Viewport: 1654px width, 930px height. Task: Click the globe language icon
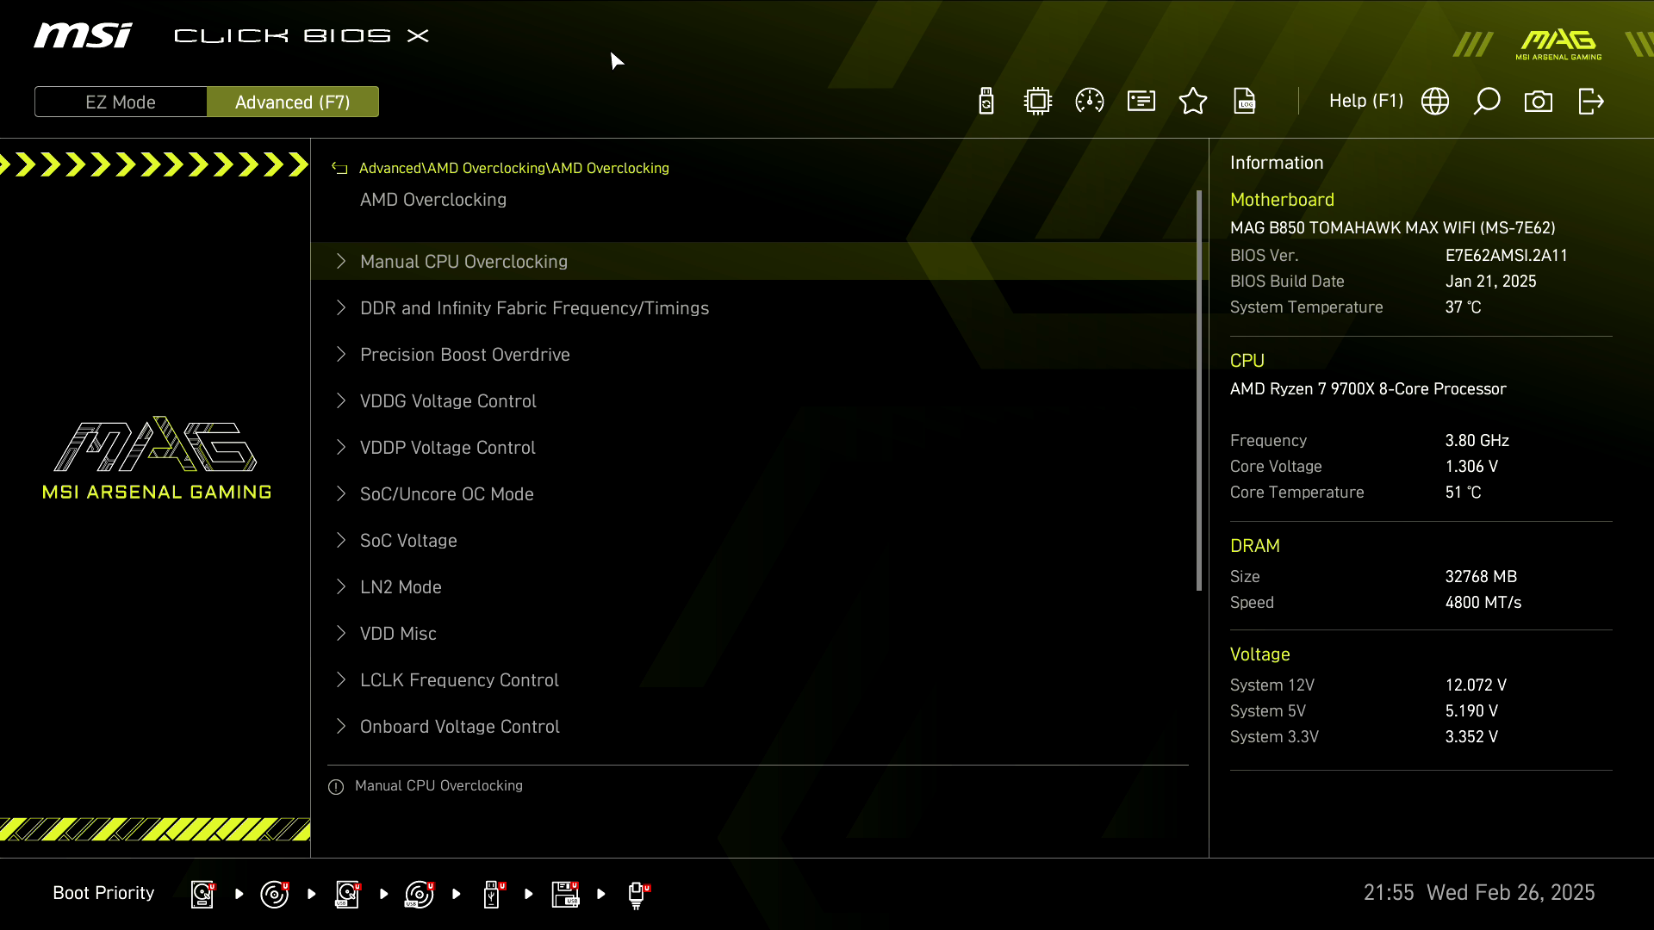1435,102
